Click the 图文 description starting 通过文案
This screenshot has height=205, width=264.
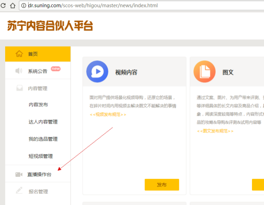click(230, 110)
